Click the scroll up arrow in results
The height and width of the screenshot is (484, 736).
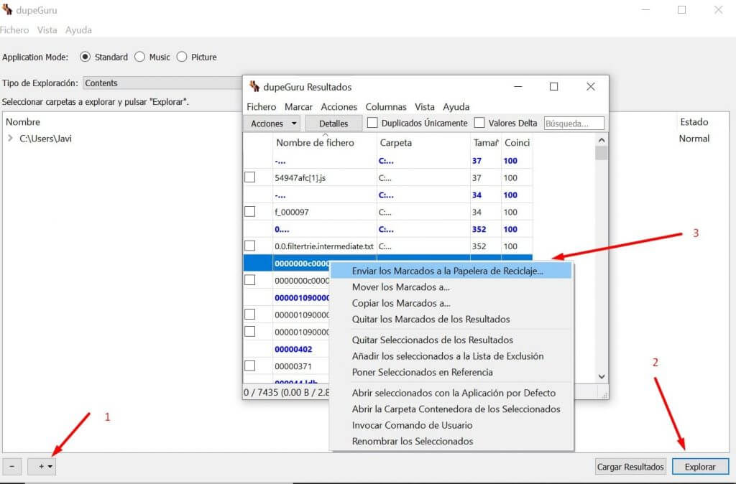(602, 140)
